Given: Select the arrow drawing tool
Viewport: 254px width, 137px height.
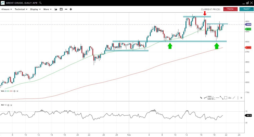Looking at the screenshot, I should pyautogui.click(x=201, y=98).
